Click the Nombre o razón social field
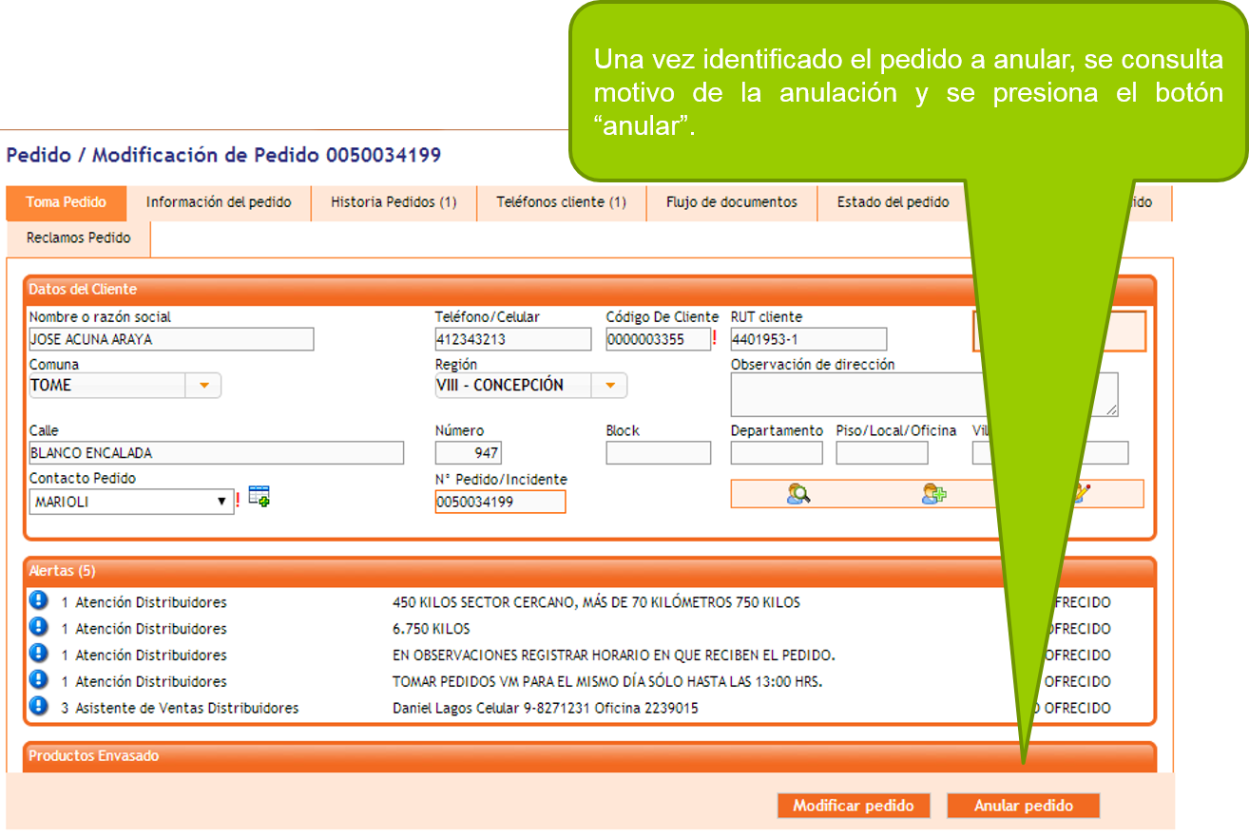Image resolution: width=1249 pixels, height=836 pixels. pyautogui.click(x=171, y=339)
